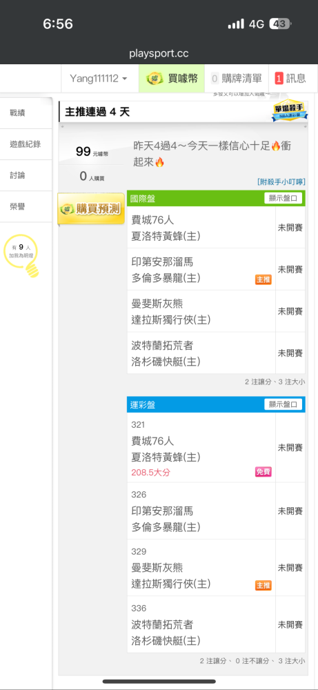Toggle 顯示盤口 in 運彩盤 section
The width and height of the screenshot is (318, 690).
click(x=284, y=404)
